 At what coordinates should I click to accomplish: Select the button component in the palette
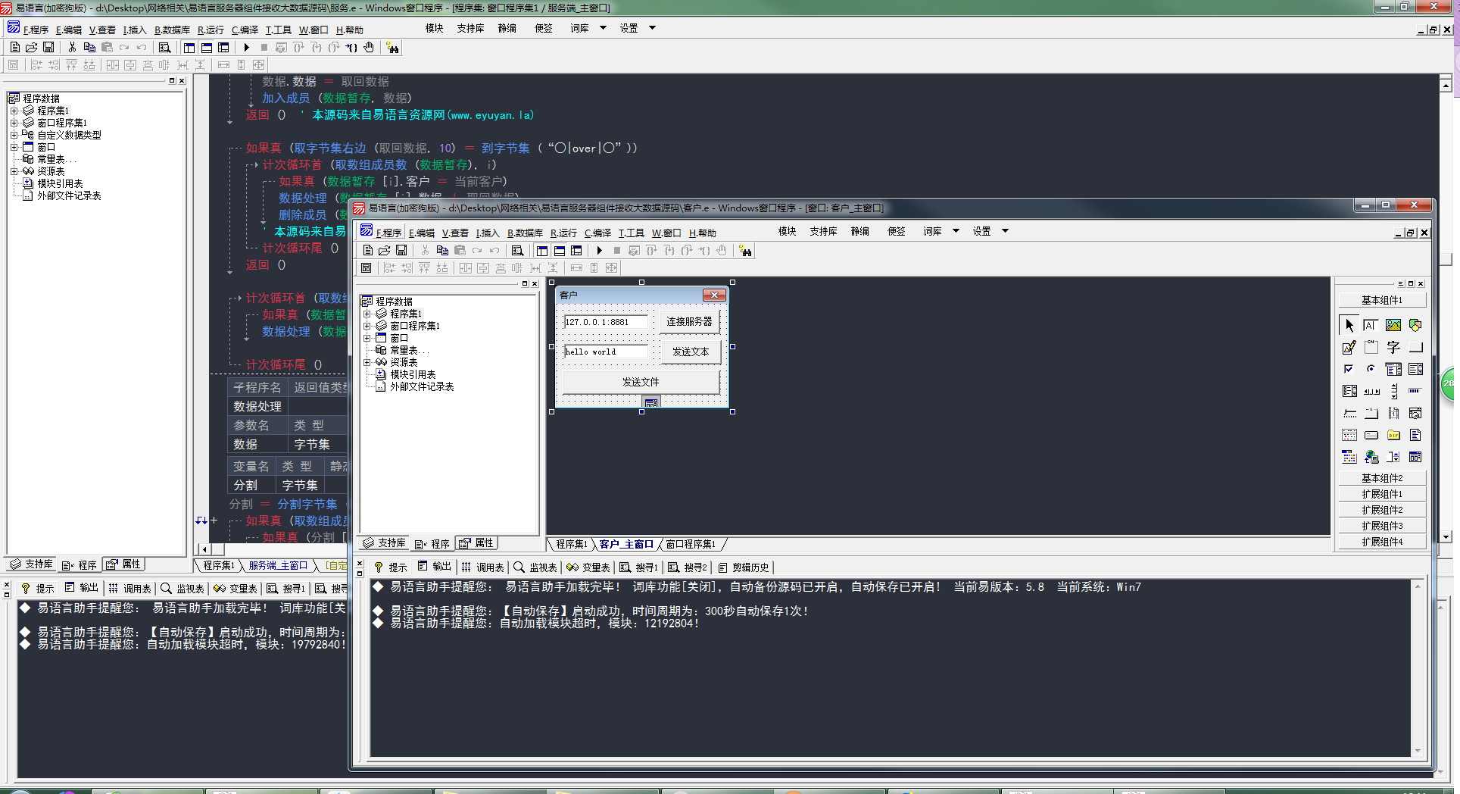click(1415, 347)
